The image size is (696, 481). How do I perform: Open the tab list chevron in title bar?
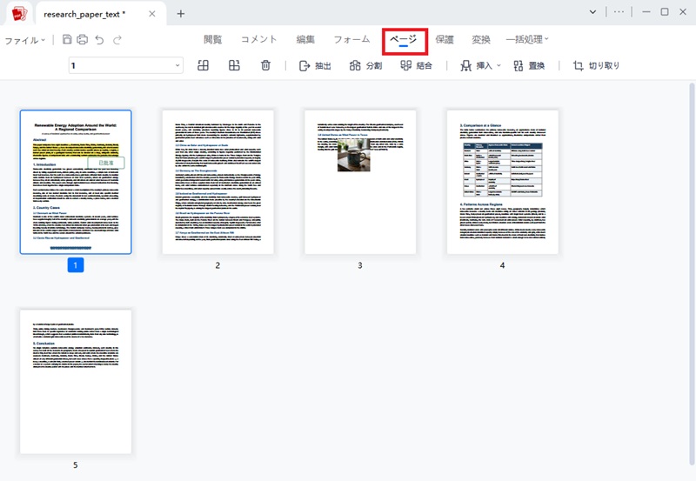click(592, 12)
